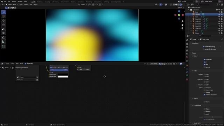Open the Tool properties tab icon
224x126 pixels.
click(187, 40)
